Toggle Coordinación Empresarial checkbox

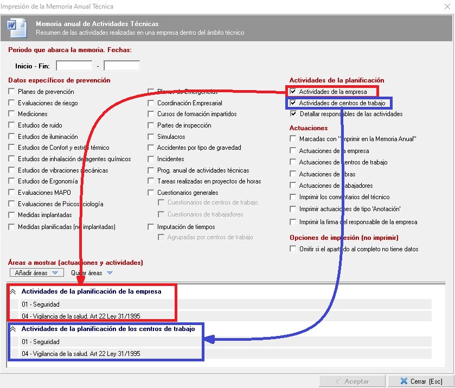[151, 103]
